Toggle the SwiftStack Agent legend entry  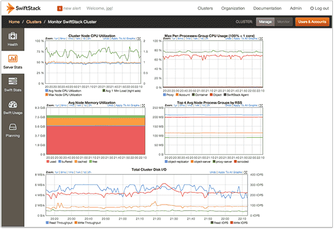click(236, 95)
